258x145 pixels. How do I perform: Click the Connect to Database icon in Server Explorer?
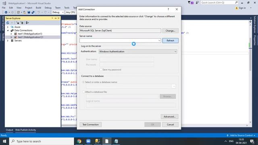coord(18,23)
